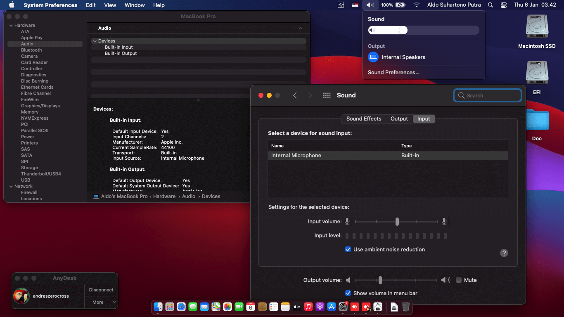Open the App Store from the Dock
This screenshot has width=564, height=317.
pos(332,307)
